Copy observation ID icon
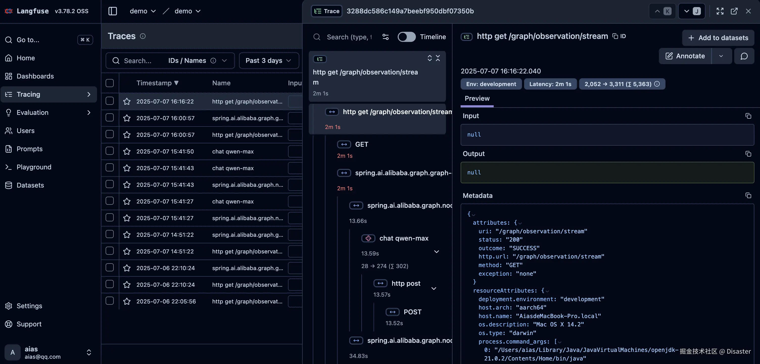Viewport: 760px width, 364px height. pos(615,36)
